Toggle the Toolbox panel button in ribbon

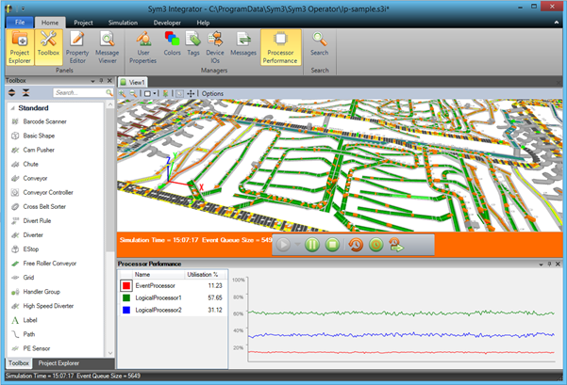pos(48,47)
